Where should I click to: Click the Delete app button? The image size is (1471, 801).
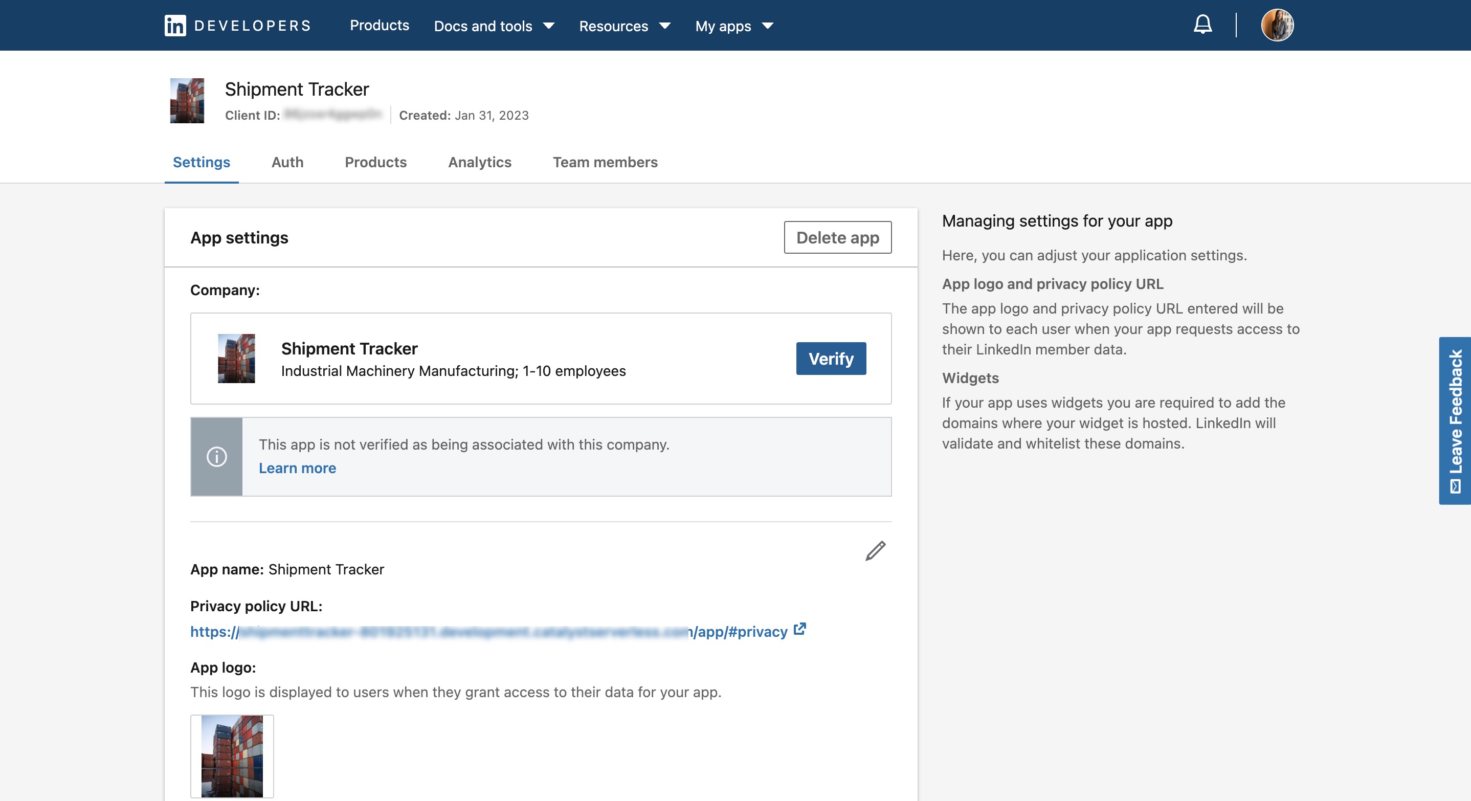[837, 237]
